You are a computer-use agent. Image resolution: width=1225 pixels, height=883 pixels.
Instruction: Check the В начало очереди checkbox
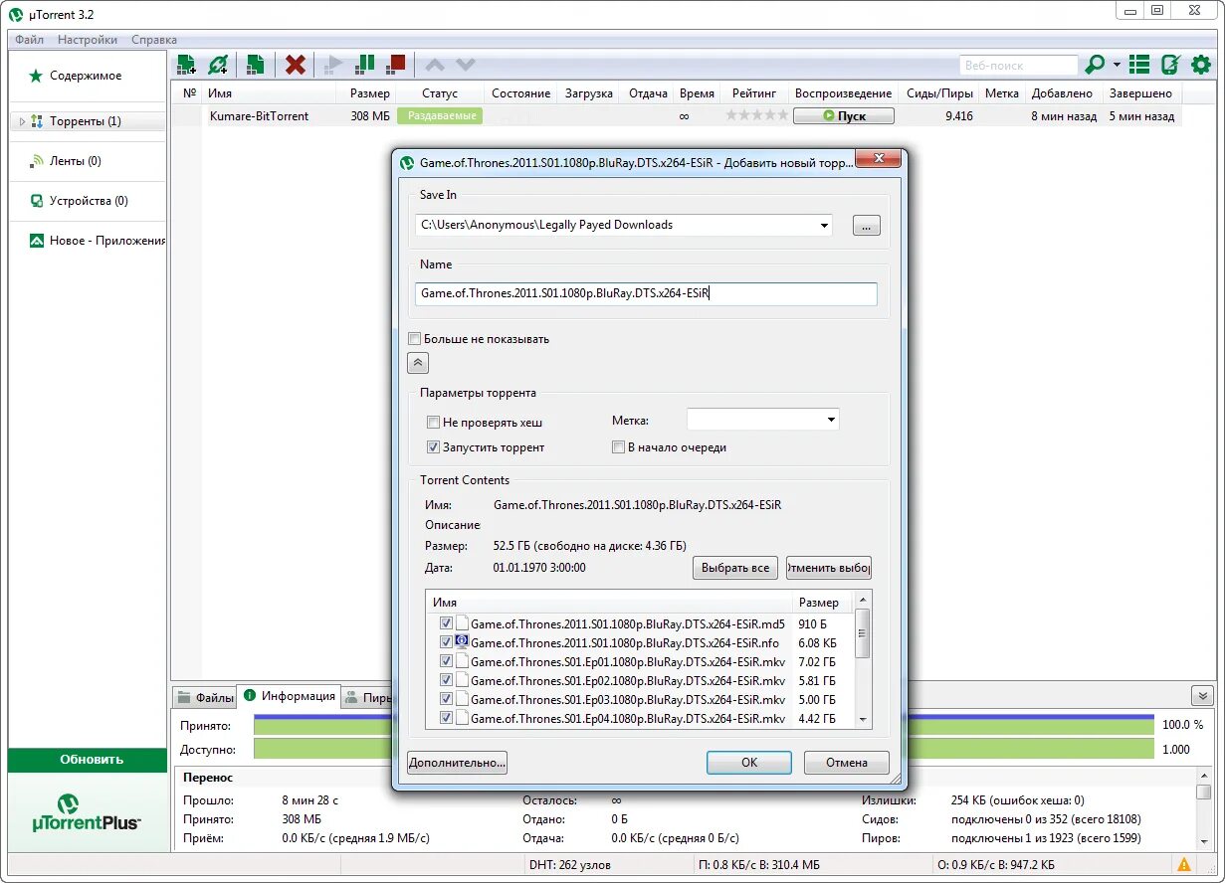tap(618, 447)
